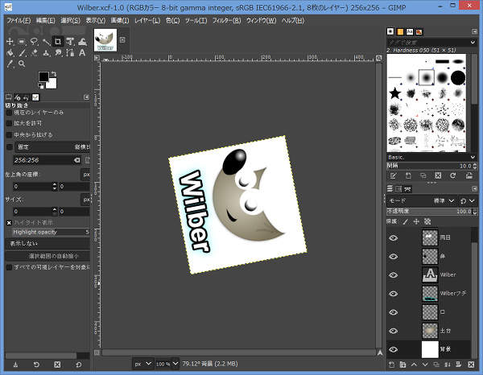The width and height of the screenshot is (483, 375).
Task: Select the Crop tool in the toolbox
Action: click(x=58, y=41)
